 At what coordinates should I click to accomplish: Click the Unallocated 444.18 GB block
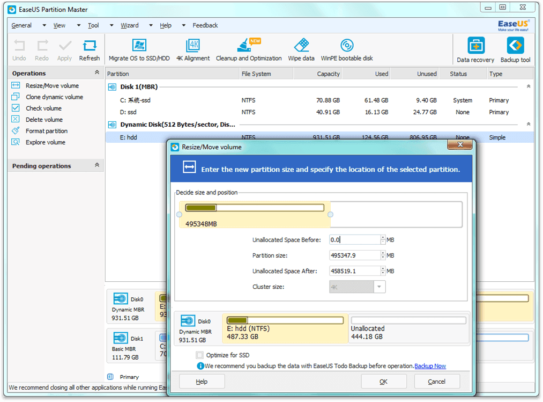point(408,328)
